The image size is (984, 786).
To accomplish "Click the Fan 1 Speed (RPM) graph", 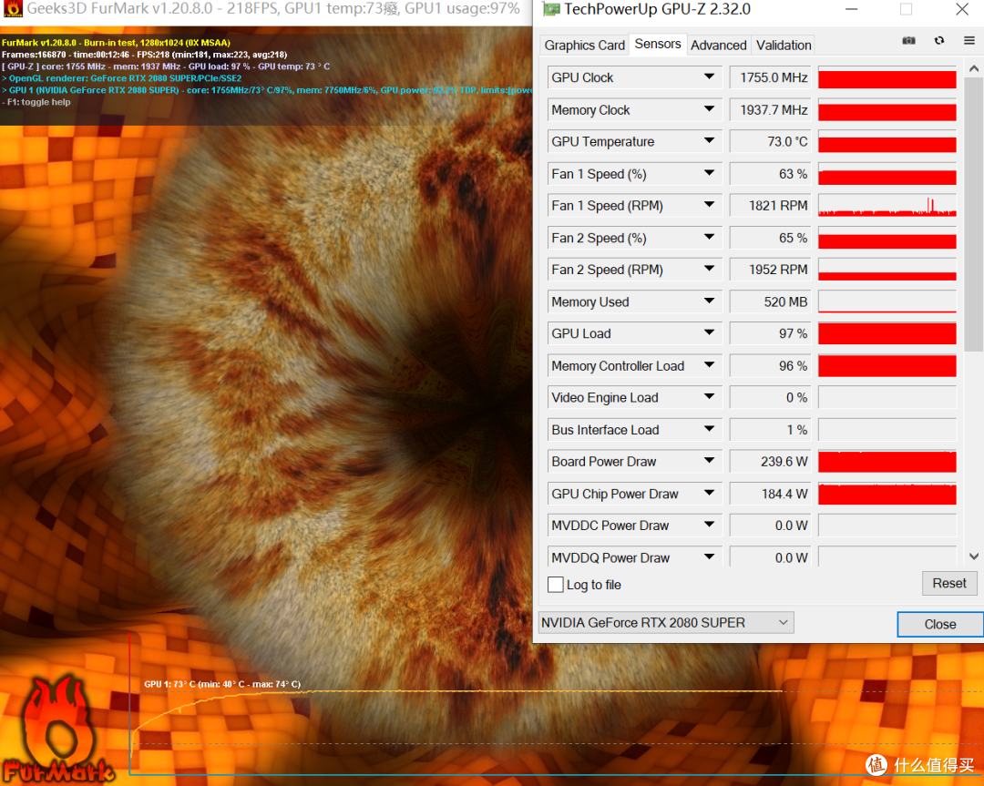I will (887, 206).
